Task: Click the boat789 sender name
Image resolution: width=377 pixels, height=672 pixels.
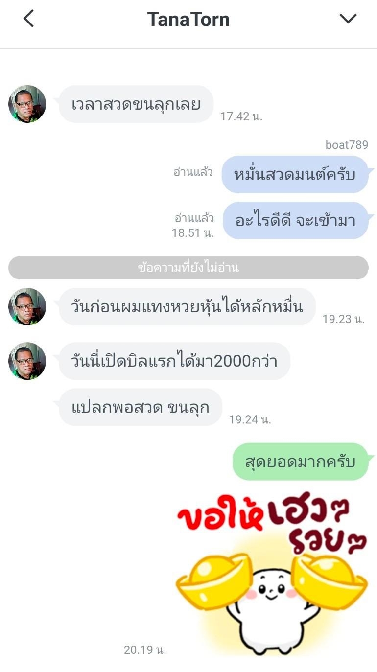Action: point(347,145)
